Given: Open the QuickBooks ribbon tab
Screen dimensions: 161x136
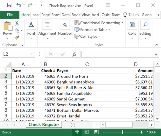Looking at the screenshot, I should pos(106,15).
